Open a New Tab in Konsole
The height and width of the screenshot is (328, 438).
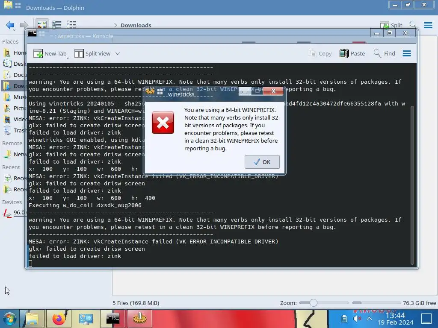point(50,53)
